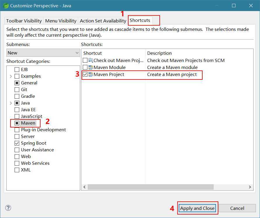Select the Maven Module row name
Viewport: 260px width, 218px height.
109,67
